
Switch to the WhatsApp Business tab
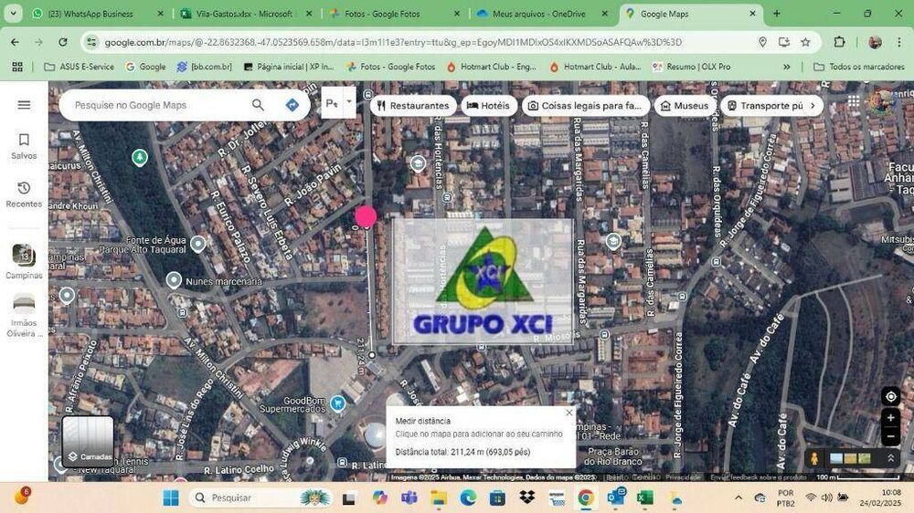click(x=90, y=14)
